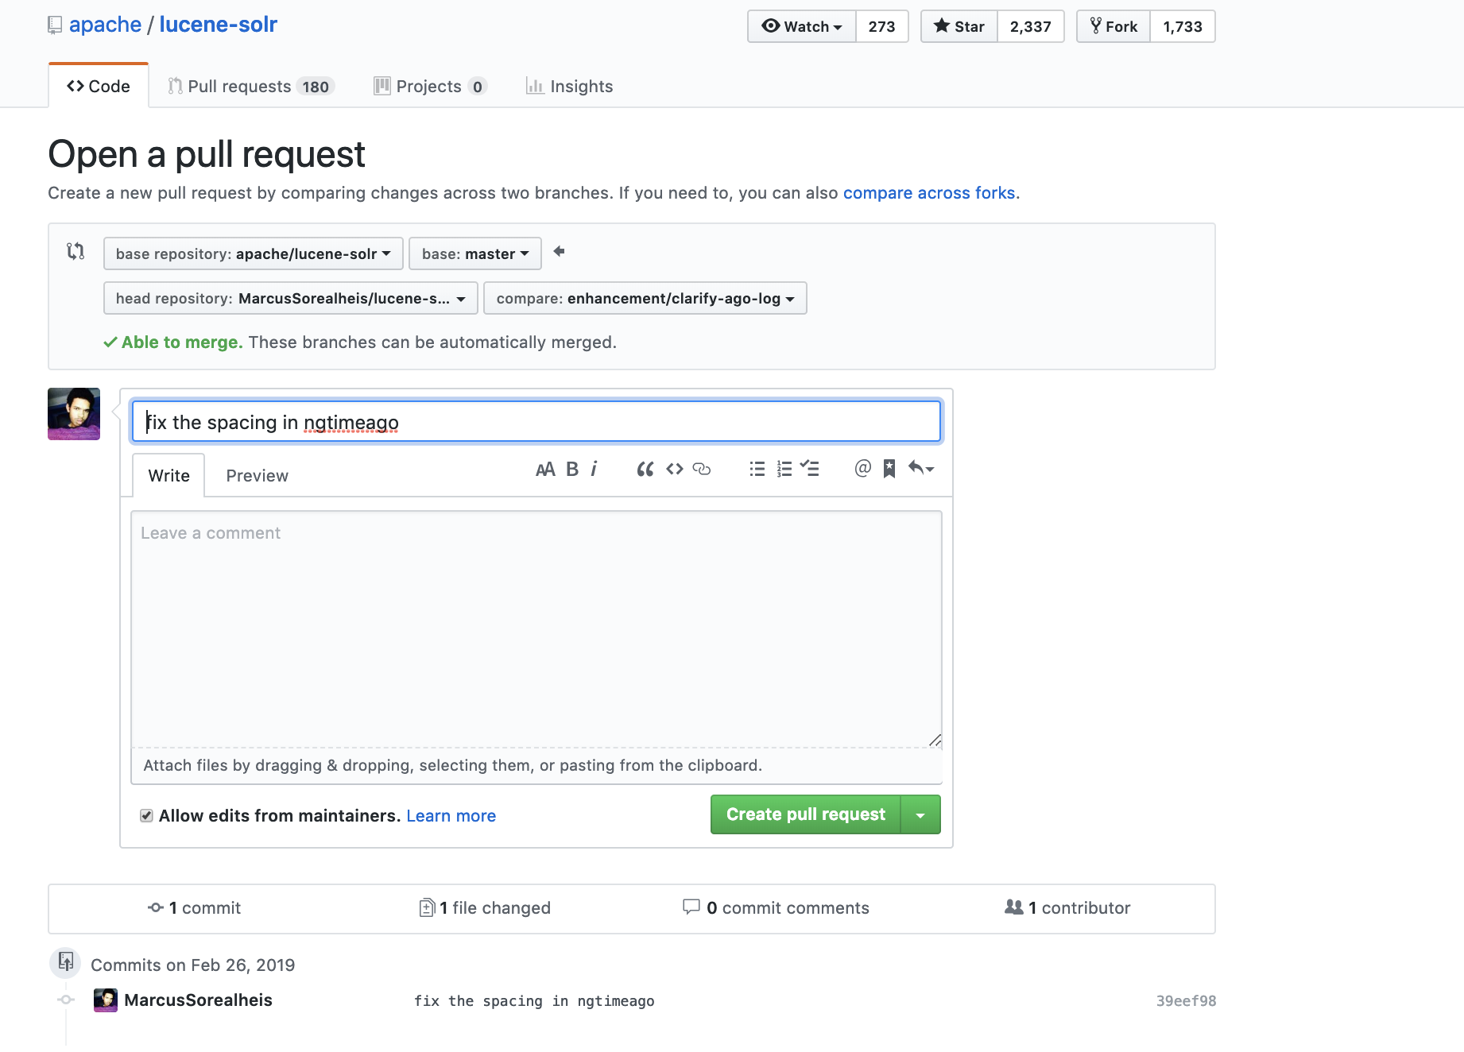Click the Leave a comment text area
1464x1052 pixels.
pyautogui.click(x=536, y=629)
